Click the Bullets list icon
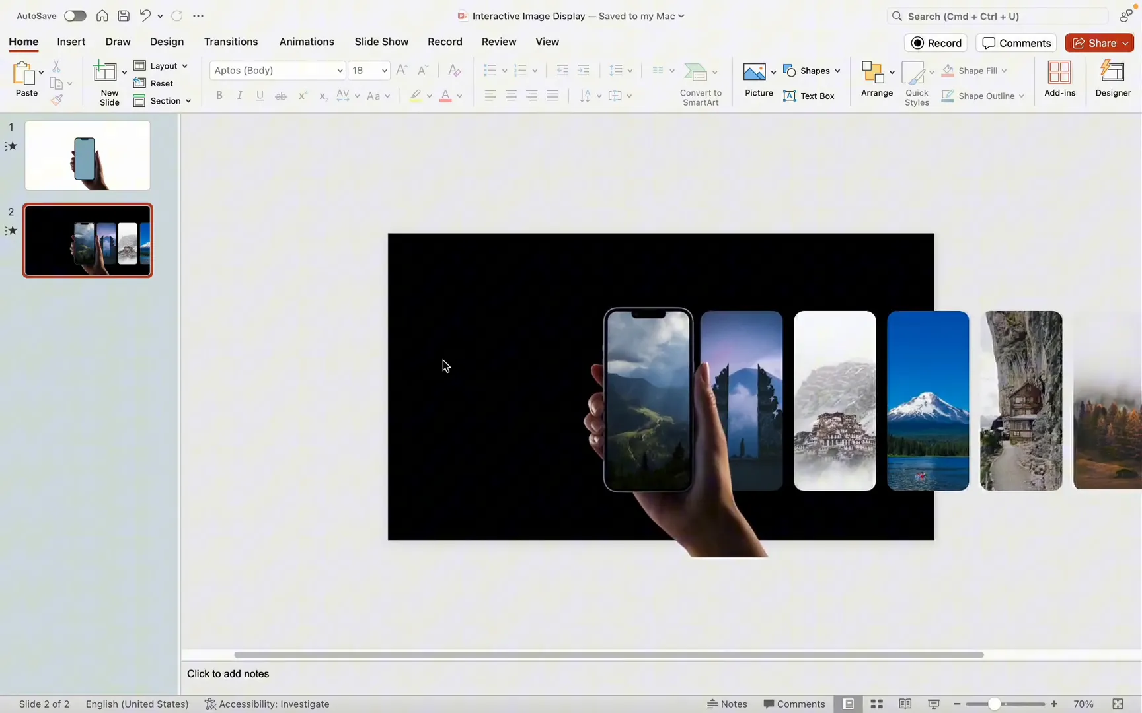This screenshot has height=713, width=1142. coord(490,70)
